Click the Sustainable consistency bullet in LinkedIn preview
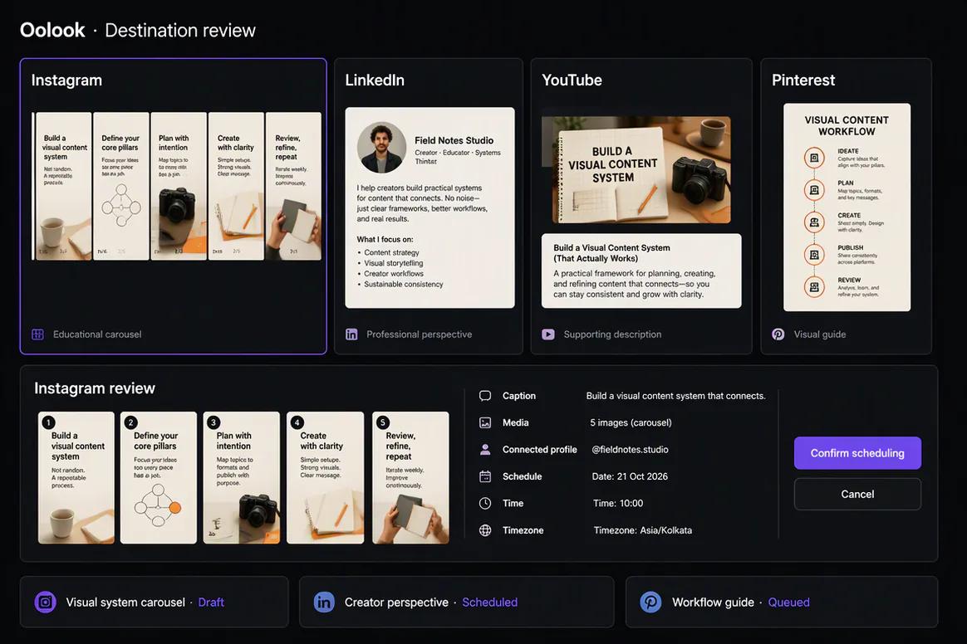 click(403, 284)
